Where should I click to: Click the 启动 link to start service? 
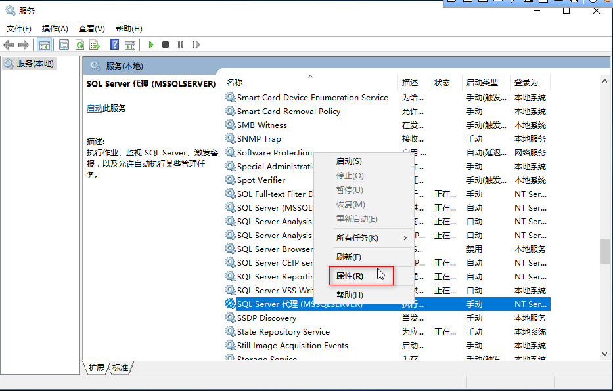pos(94,108)
